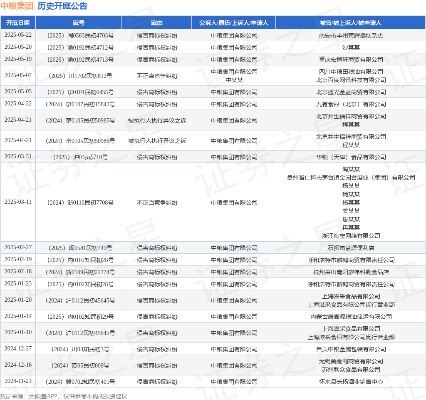Select case number (2025)闽0583民初4703号
The width and height of the screenshot is (426, 400).
[80, 36]
